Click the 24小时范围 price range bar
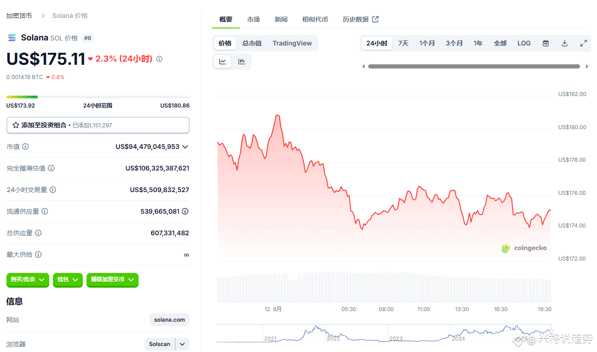This screenshot has height=352, width=597. (98, 97)
